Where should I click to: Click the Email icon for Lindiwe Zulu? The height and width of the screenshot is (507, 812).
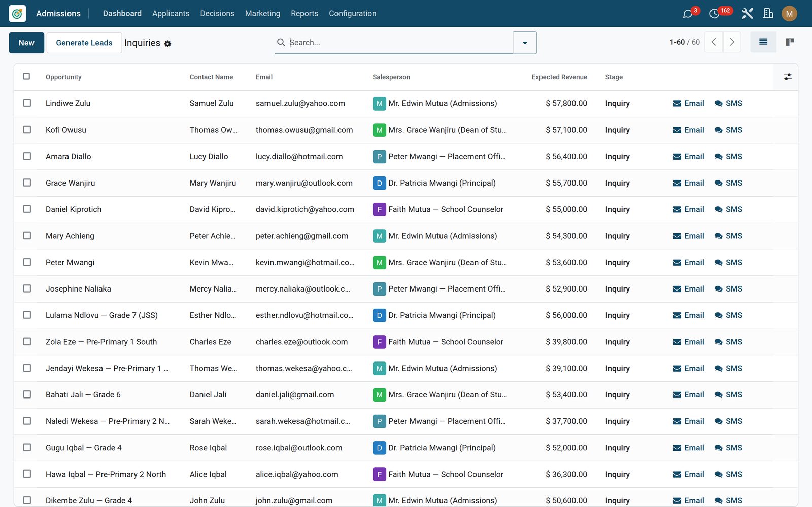(x=677, y=103)
